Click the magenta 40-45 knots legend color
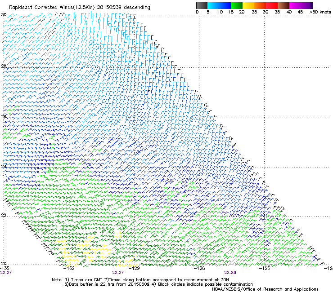Viewport: 333px width, 292px height. 295,5
